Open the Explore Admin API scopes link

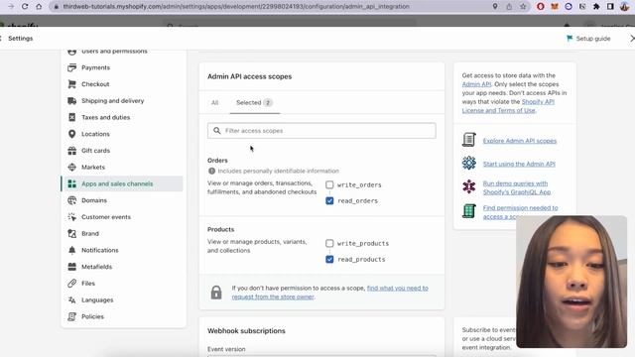[x=520, y=141]
